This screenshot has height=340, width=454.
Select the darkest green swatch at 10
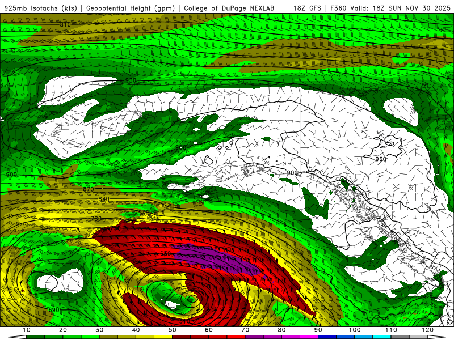(35, 337)
